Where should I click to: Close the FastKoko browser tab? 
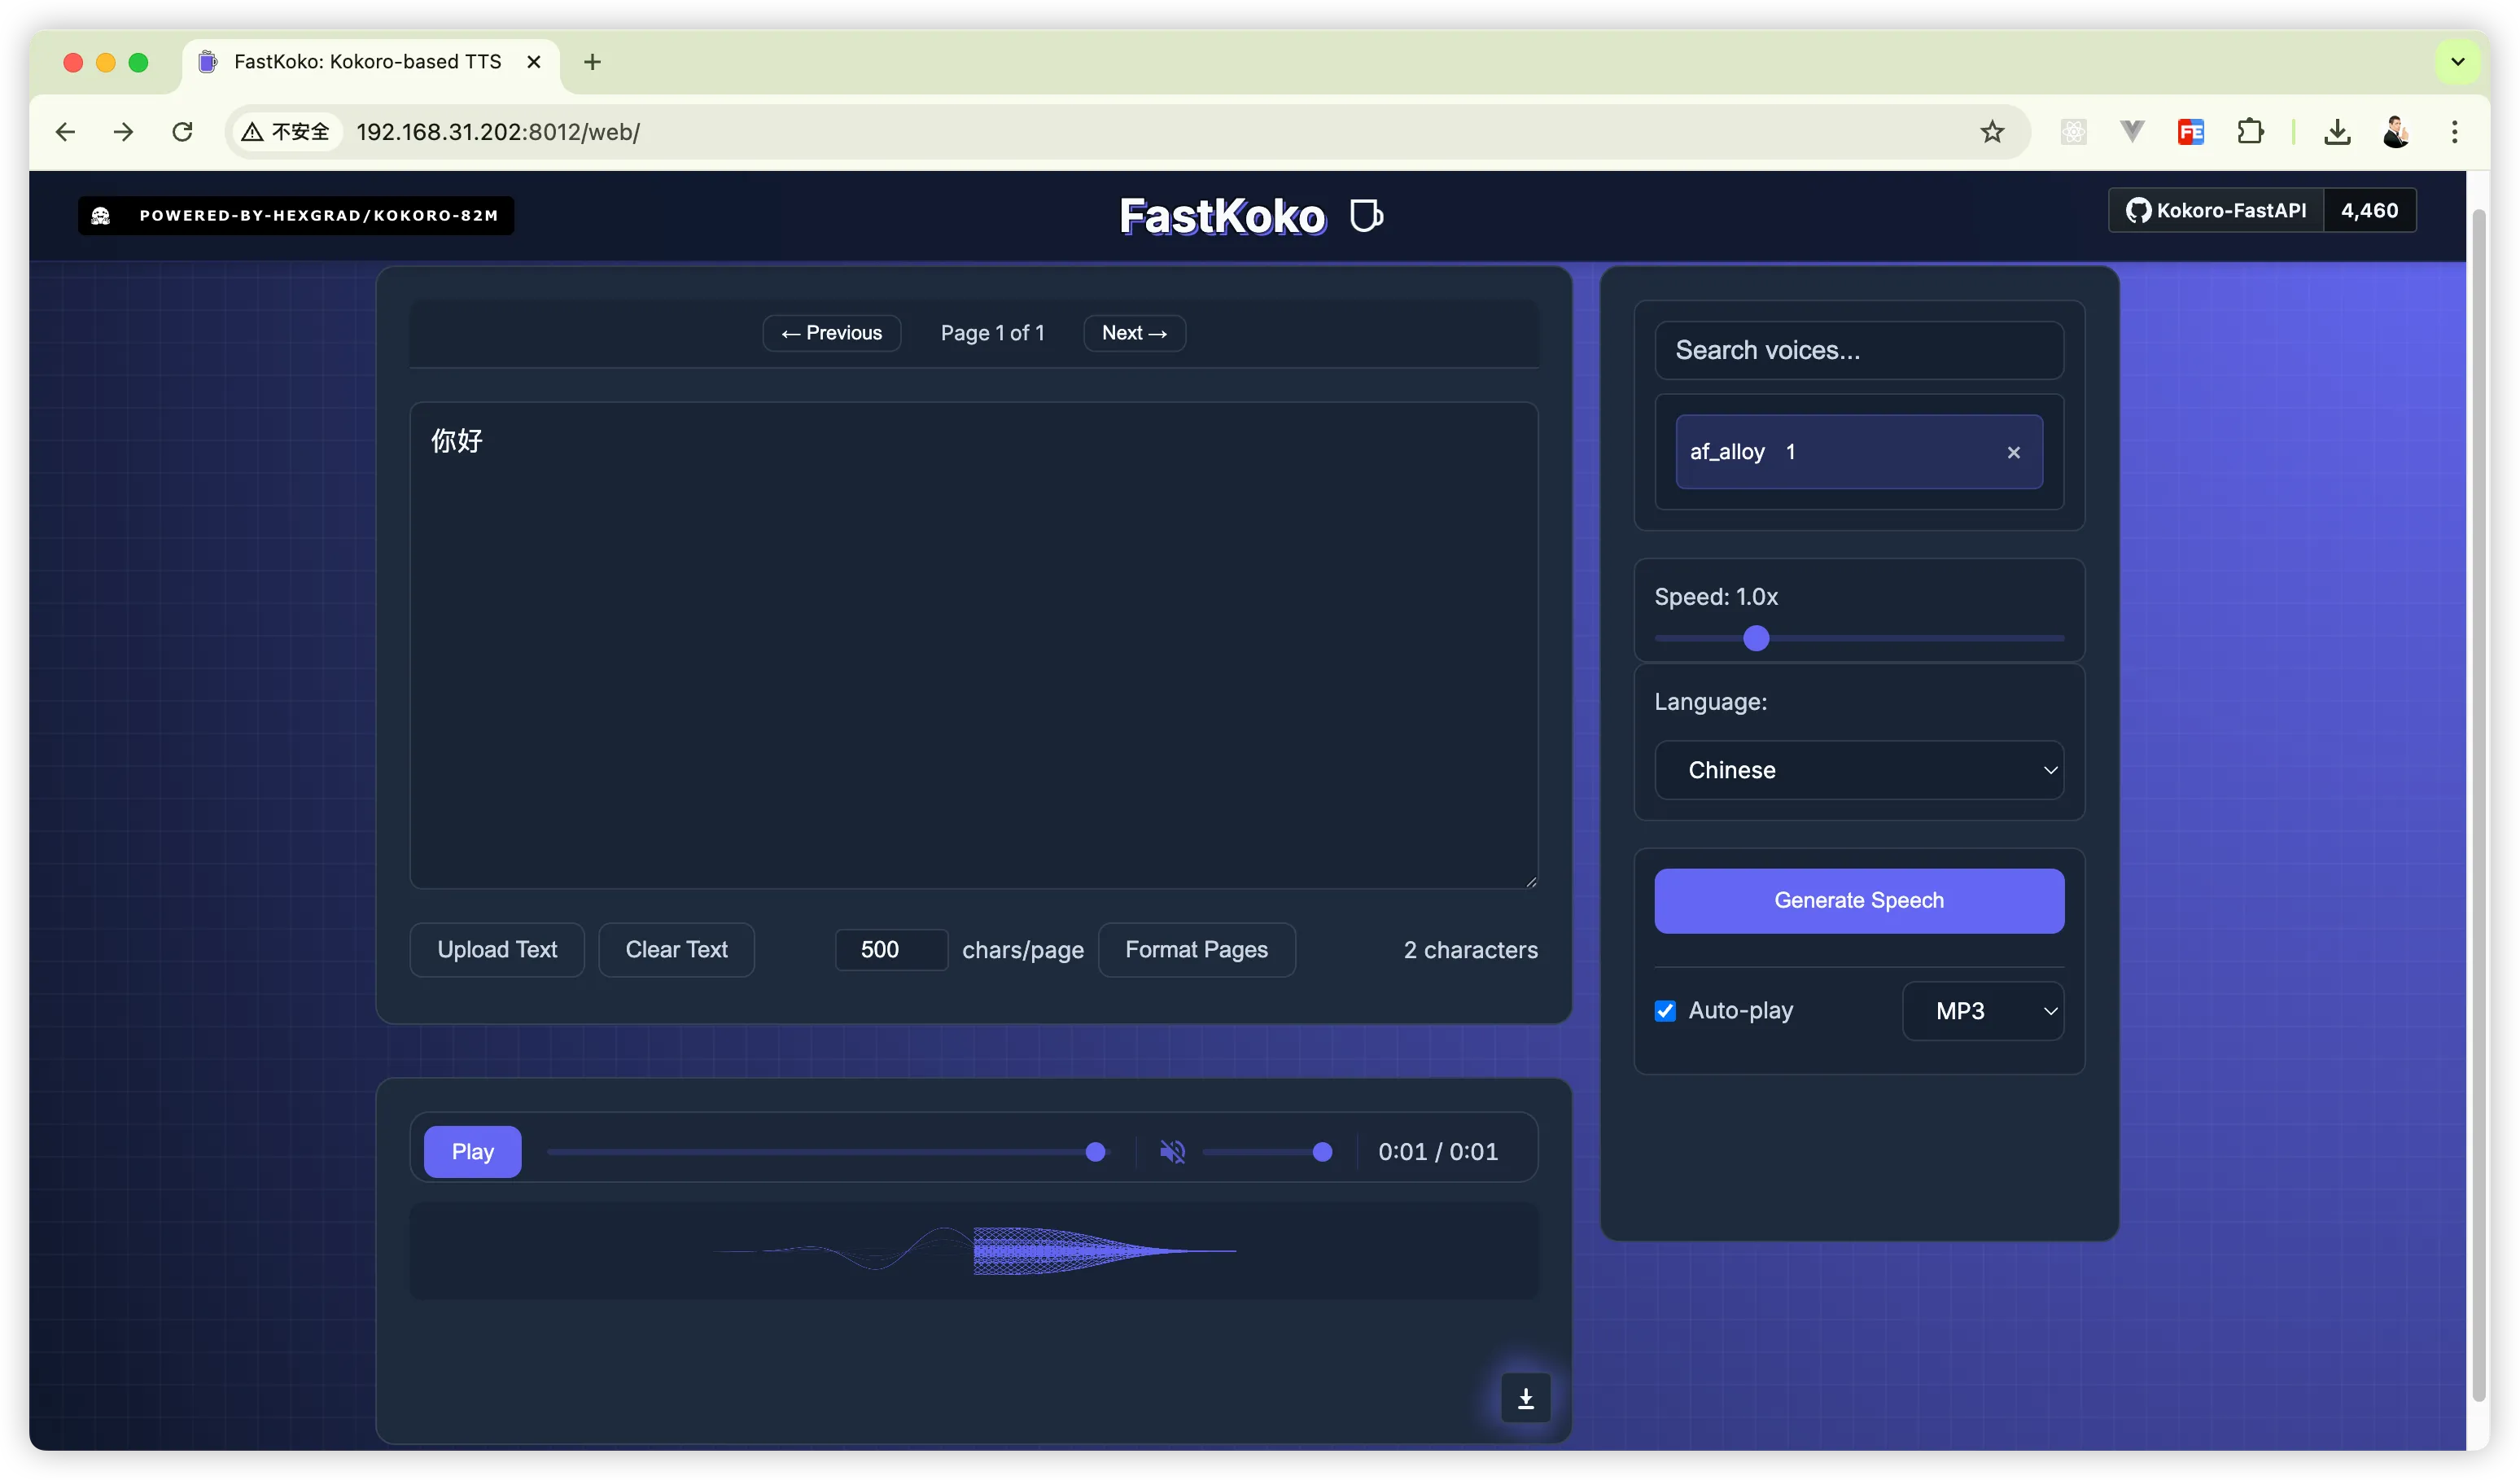click(534, 62)
